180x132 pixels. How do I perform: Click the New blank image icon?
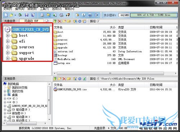tap(6, 15)
